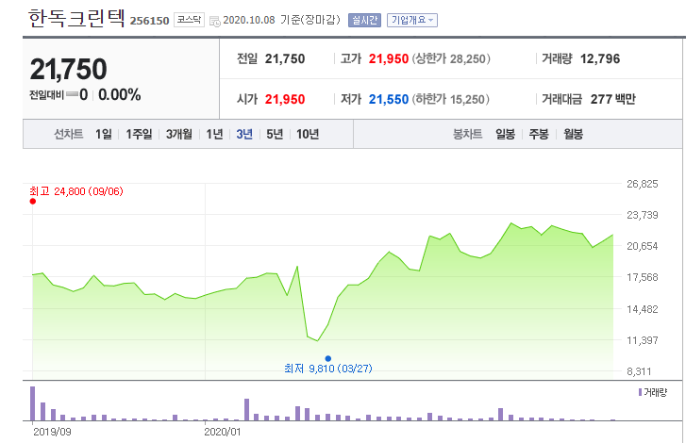Click the 거래량 legend in volume chart
686x443 pixels.
tap(653, 392)
